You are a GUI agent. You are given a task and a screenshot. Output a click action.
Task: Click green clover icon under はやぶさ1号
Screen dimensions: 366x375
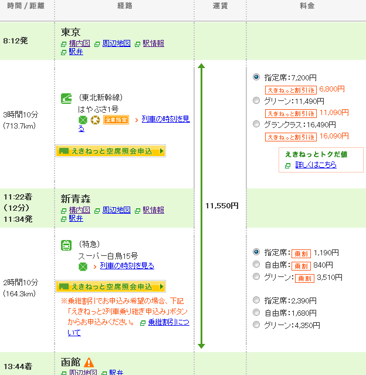[x=83, y=120]
